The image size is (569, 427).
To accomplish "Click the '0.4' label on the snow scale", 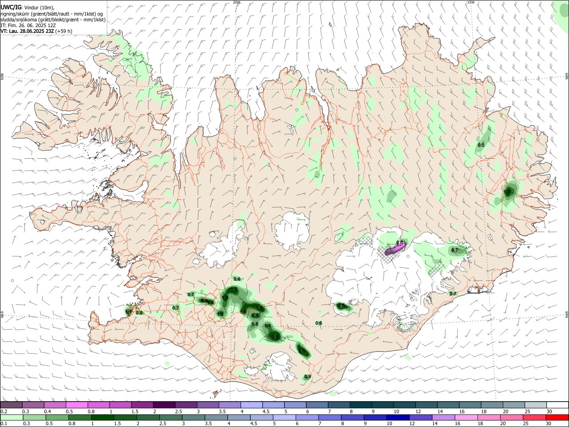I will [48, 411].
